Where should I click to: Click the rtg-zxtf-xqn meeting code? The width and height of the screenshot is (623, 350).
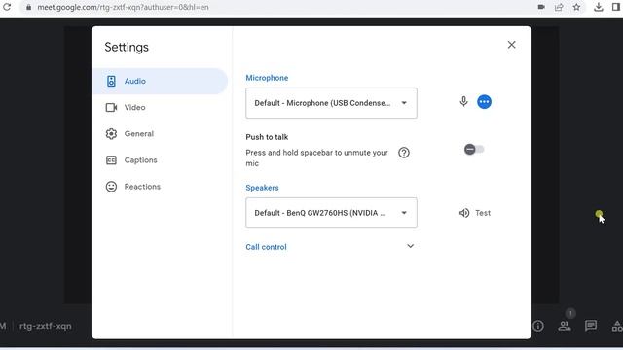(x=46, y=326)
